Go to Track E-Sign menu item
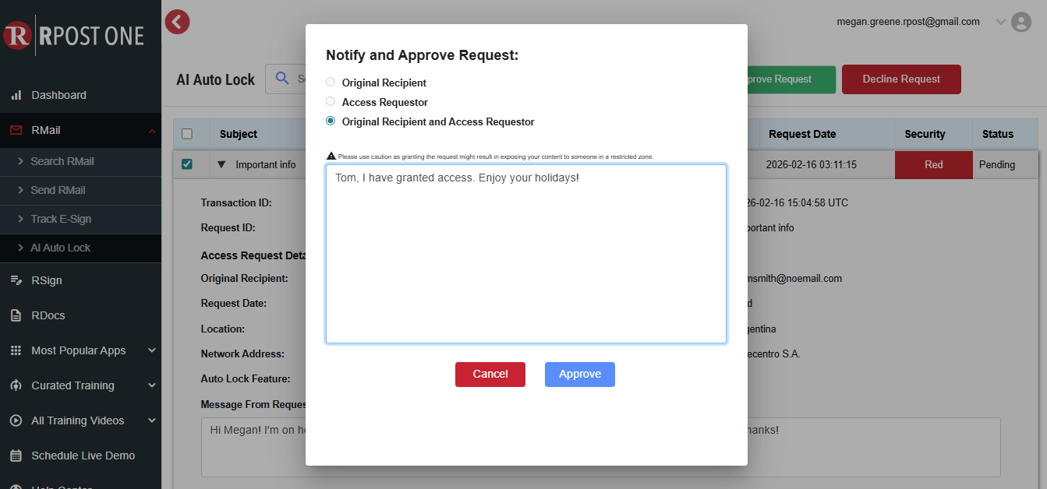This screenshot has width=1047, height=489. pos(61,219)
